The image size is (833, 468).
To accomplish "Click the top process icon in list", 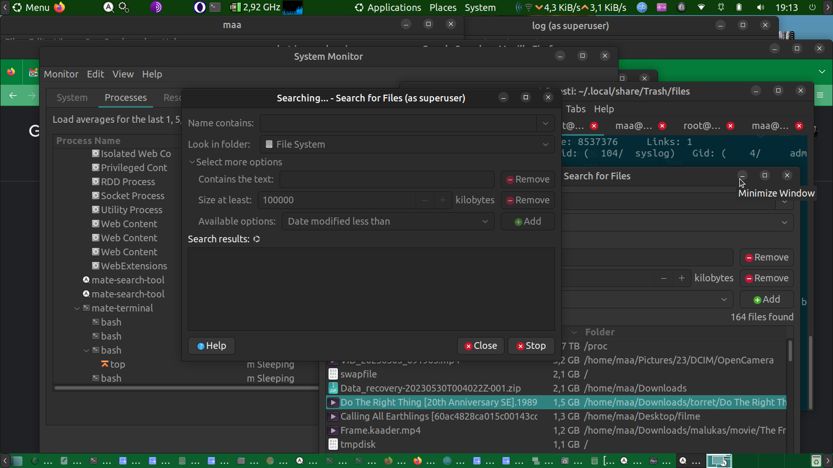I will tap(105, 364).
